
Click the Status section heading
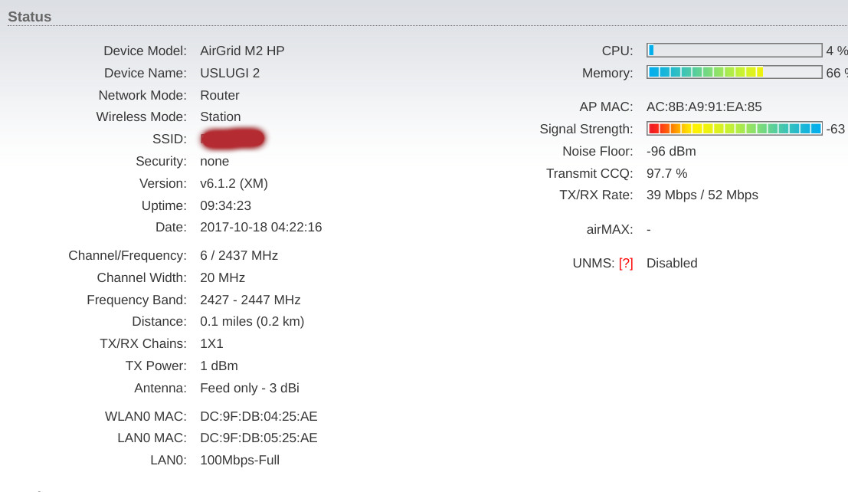pyautogui.click(x=30, y=17)
